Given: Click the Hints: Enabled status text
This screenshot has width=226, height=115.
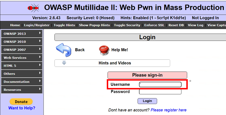Looking at the screenshot, I should [x=153, y=18].
